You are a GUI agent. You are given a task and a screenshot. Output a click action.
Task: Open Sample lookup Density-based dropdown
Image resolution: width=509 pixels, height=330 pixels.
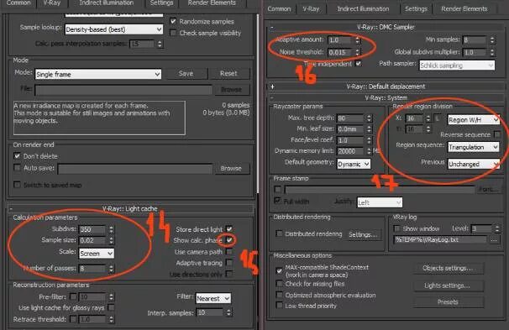(x=114, y=29)
